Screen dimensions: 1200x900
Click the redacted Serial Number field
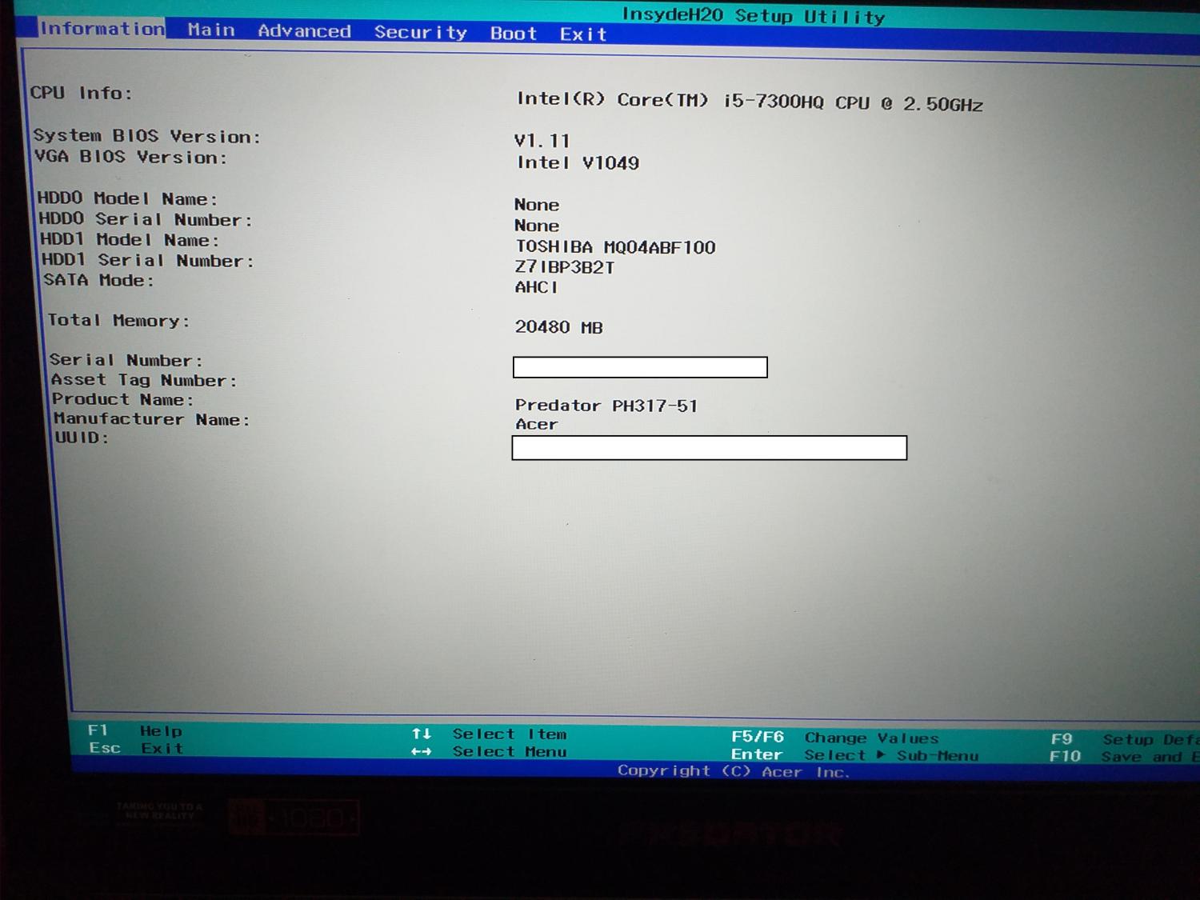tap(640, 367)
